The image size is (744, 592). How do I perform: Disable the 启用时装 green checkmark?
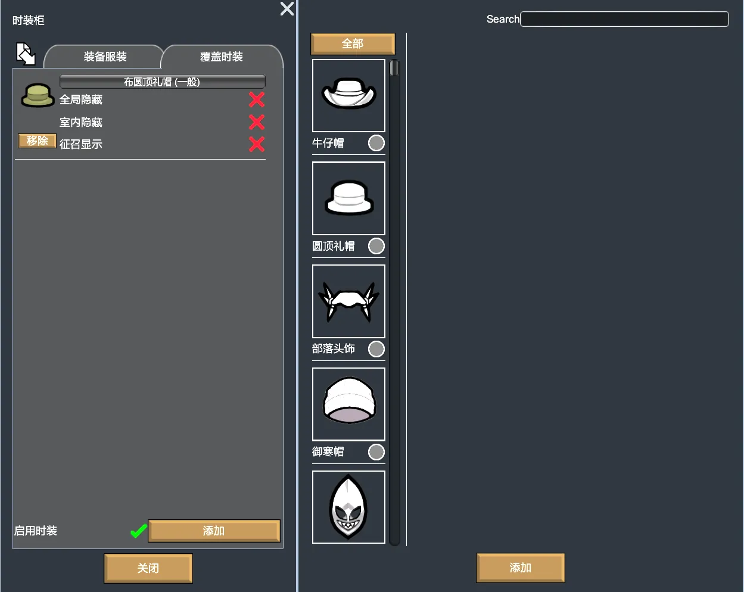(139, 531)
